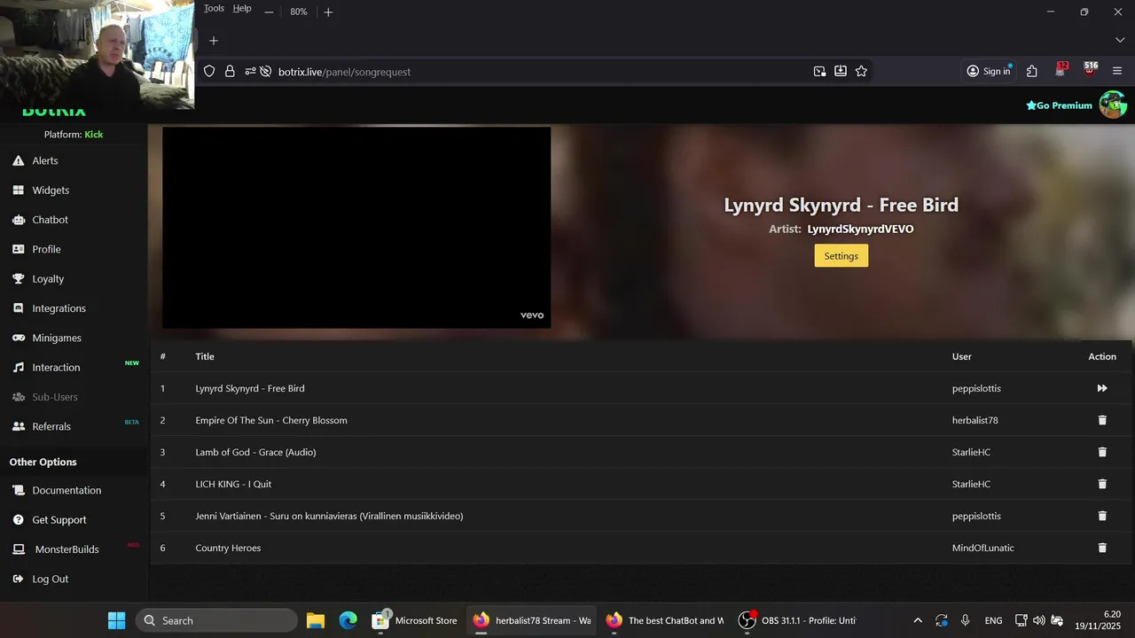Delete Empire Of The Sun - Cherry Blossom request
Image resolution: width=1135 pixels, height=638 pixels.
[1102, 420]
